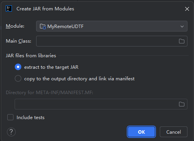Confirm with the OK button
Image resolution: width=194 pixels, height=141 pixels.
(x=141, y=132)
